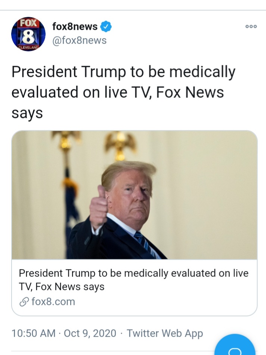Click the chain link icon beside fox8.com
The image size is (266, 355).
pos(24,302)
